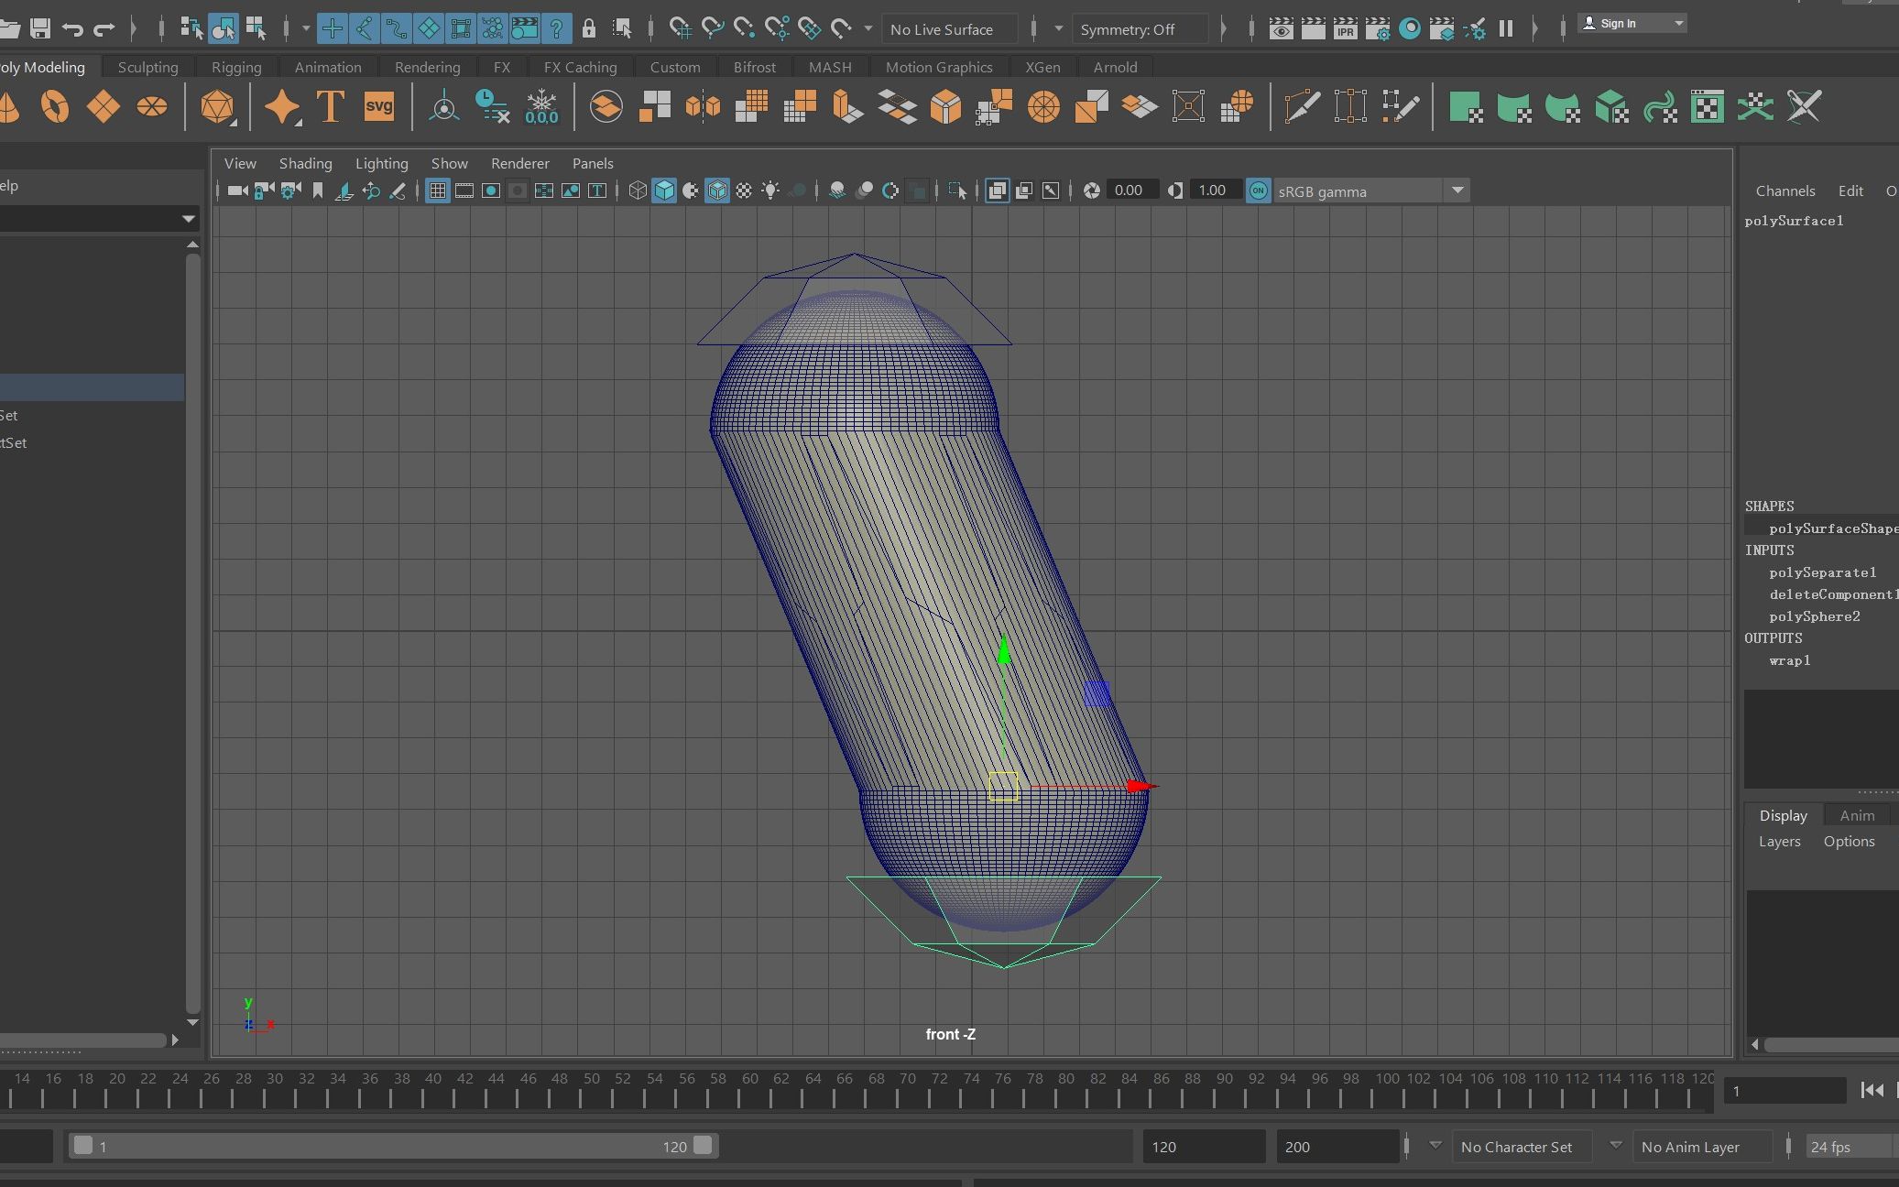Toggle the viewport grid display button
This screenshot has height=1187, width=1899.
point(438,191)
